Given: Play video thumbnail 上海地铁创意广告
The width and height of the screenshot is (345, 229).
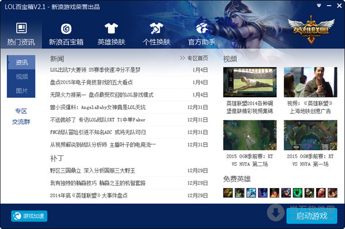Looking at the screenshot, I should coord(310,82).
